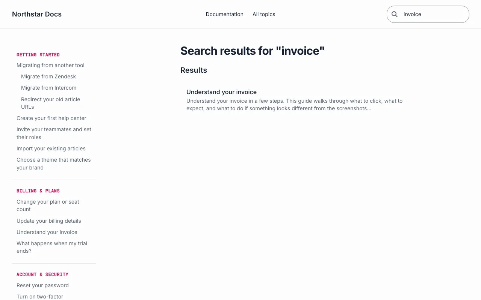Go to the Documentation nav item
Image resolution: width=481 pixels, height=300 pixels.
pos(225,14)
